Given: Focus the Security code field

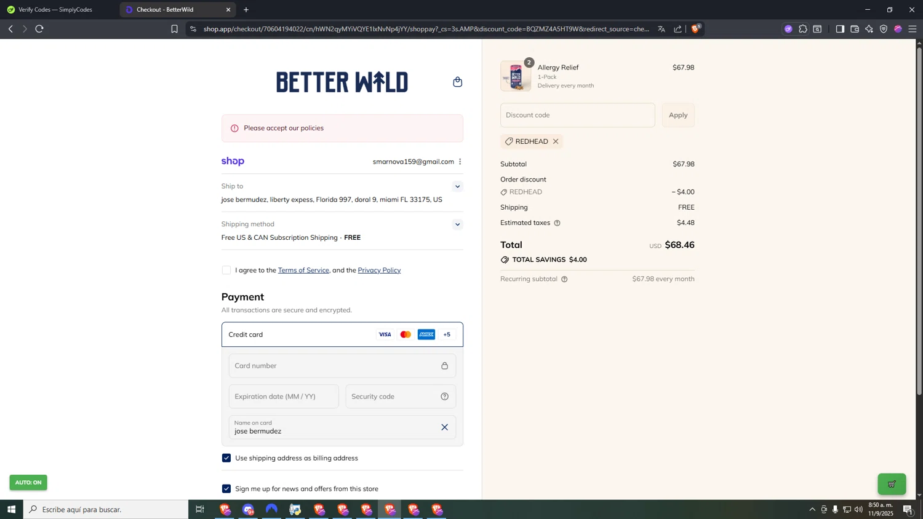Looking at the screenshot, I should click(x=401, y=397).
